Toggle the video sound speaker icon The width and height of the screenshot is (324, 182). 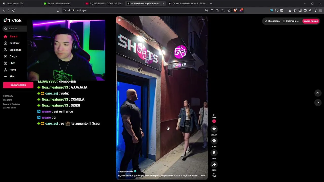(x=119, y=20)
